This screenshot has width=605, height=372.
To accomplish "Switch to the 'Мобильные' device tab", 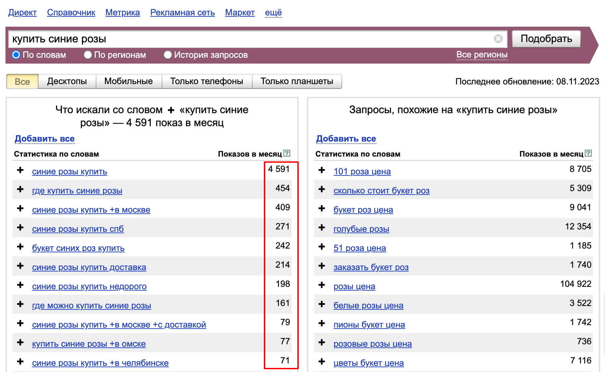I will tap(129, 81).
